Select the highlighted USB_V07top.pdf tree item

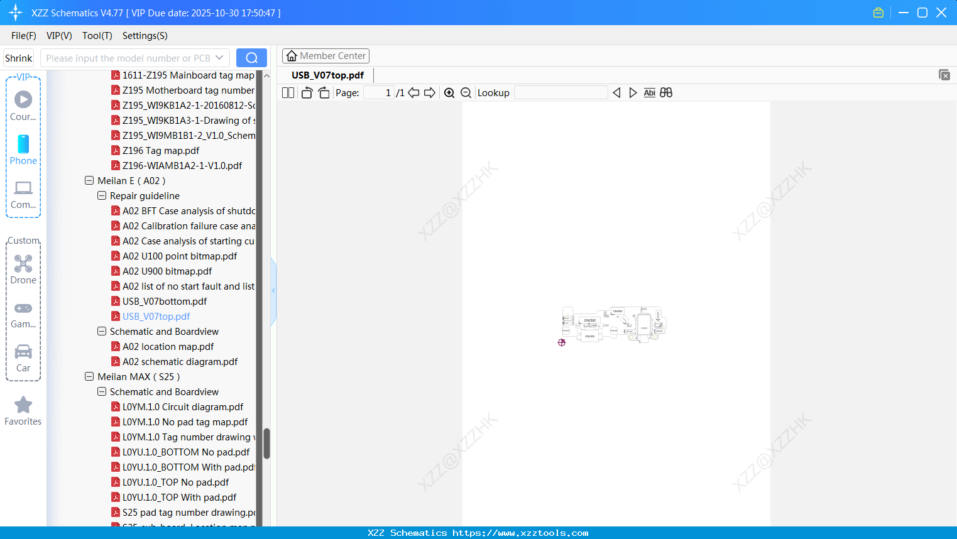156,317
